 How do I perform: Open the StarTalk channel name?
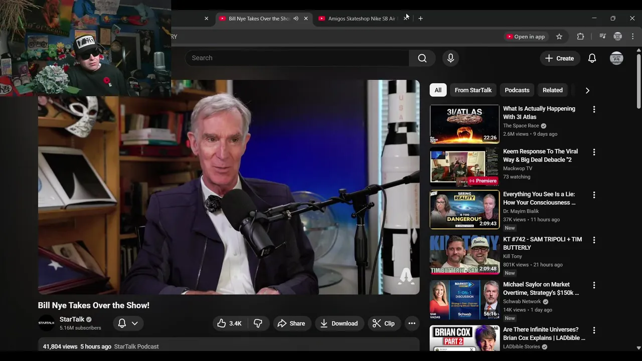coord(72,319)
